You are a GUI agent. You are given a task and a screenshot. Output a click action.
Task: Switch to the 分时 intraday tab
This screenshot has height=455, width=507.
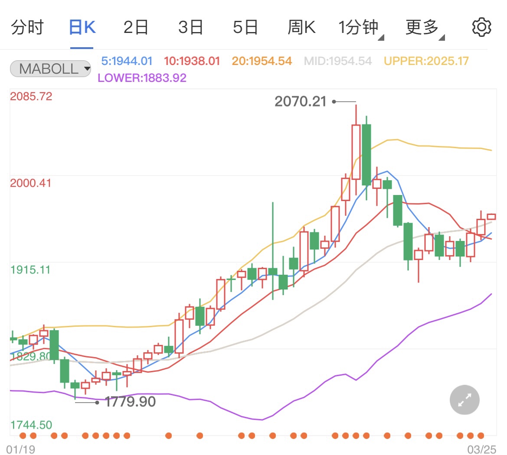click(27, 27)
